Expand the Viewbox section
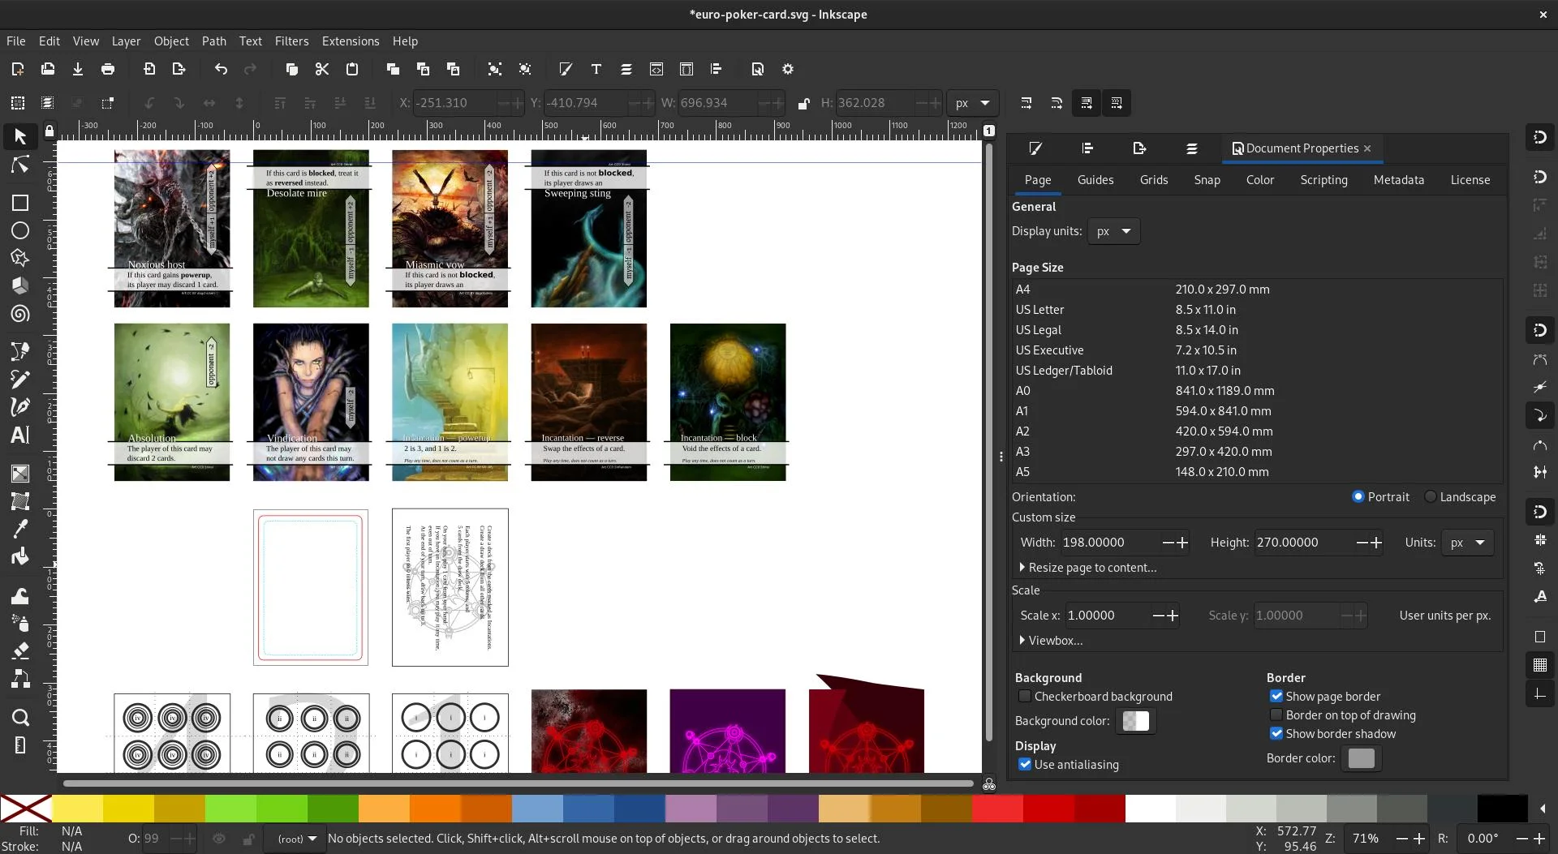 pos(1053,640)
